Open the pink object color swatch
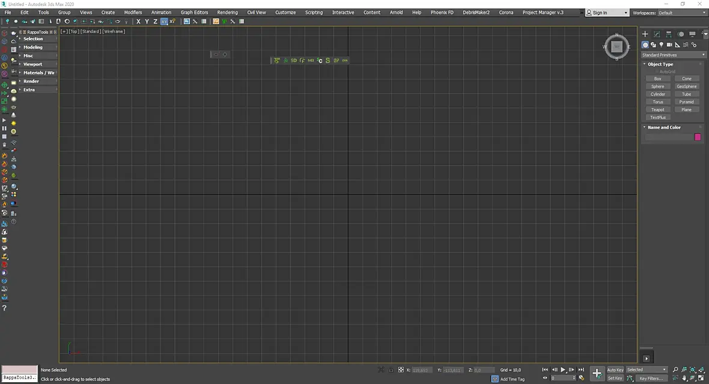The width and height of the screenshot is (709, 384). [x=698, y=137]
